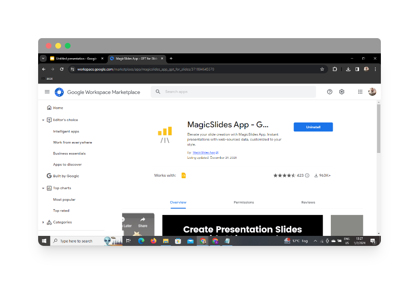Image resolution: width=419 pixels, height=284 pixels.
Task: Open Create Presentation Slides preview image
Action: pyautogui.click(x=242, y=225)
